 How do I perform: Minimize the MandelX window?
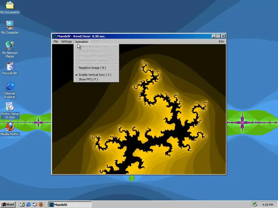coord(214,36)
